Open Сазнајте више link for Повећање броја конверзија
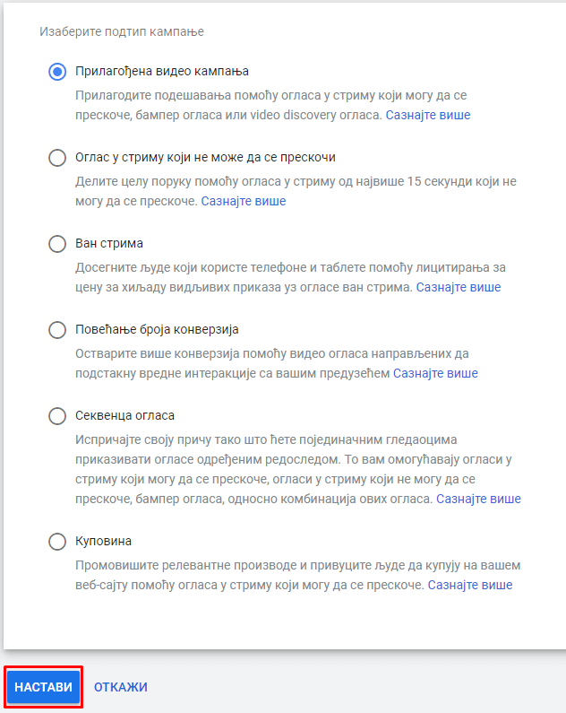The height and width of the screenshot is (713, 566). (435, 373)
